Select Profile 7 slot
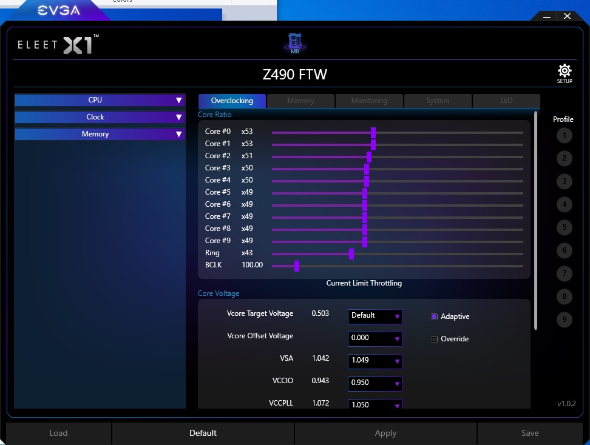Screen dimensions: 590x445 [564, 273]
